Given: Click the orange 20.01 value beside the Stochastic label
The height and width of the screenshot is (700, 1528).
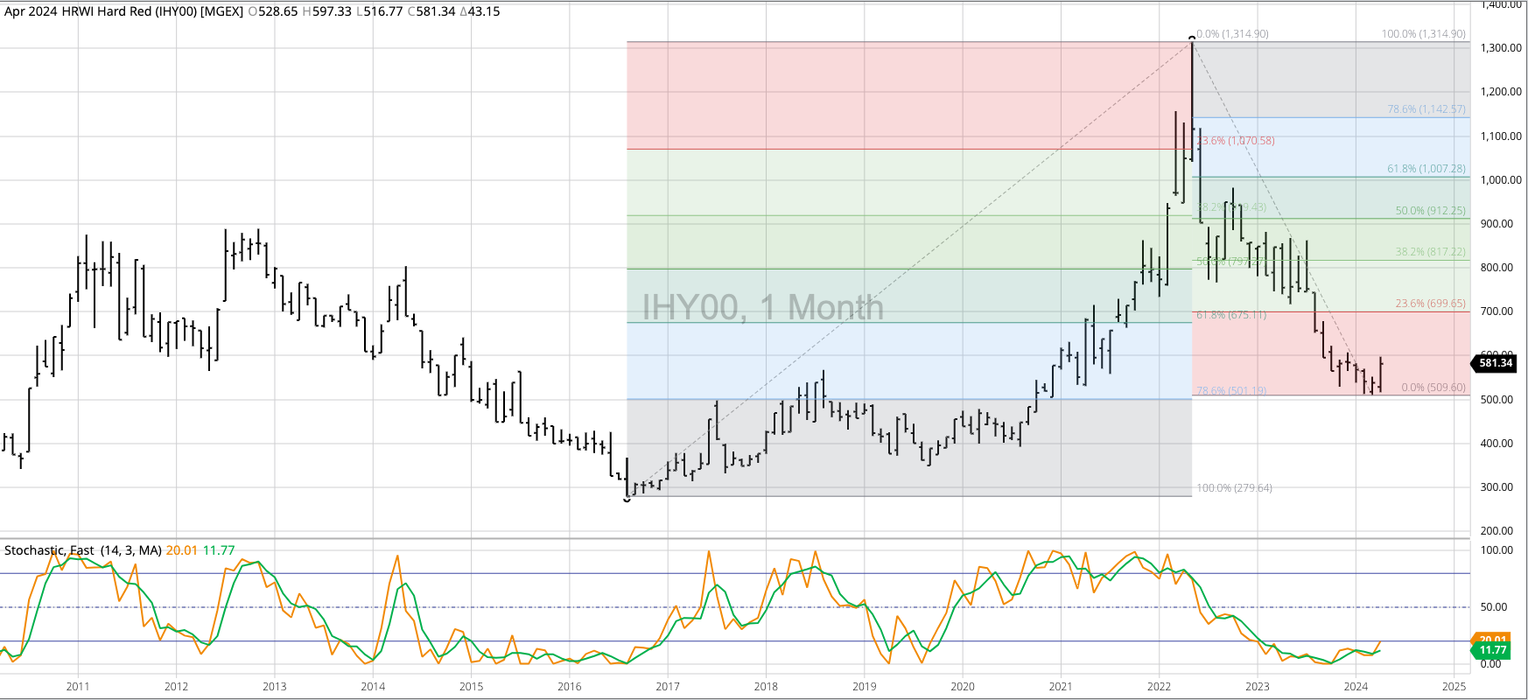Looking at the screenshot, I should [x=181, y=550].
